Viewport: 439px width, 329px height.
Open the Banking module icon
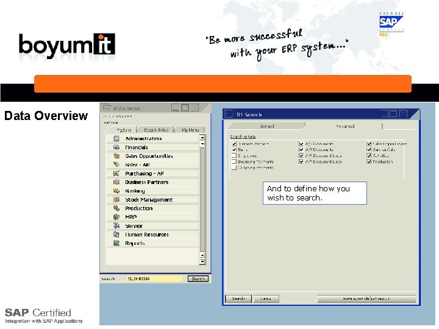pyautogui.click(x=116, y=191)
